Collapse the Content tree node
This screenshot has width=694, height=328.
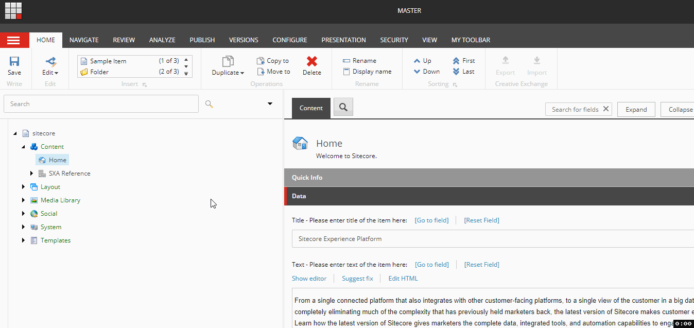tap(23, 147)
